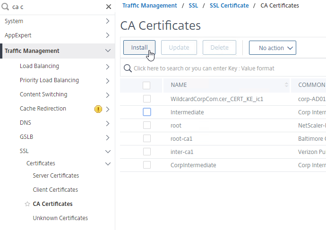Click the root certificate name
Viewport: 326px width, 230px height.
click(176, 126)
